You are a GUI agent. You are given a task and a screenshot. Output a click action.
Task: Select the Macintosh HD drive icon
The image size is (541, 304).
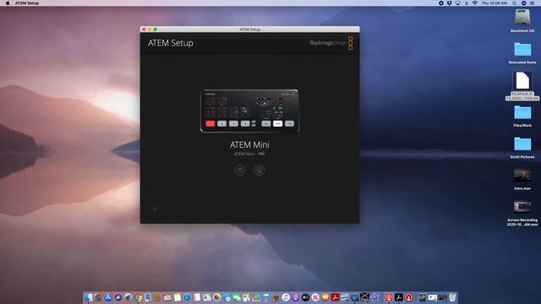click(522, 17)
